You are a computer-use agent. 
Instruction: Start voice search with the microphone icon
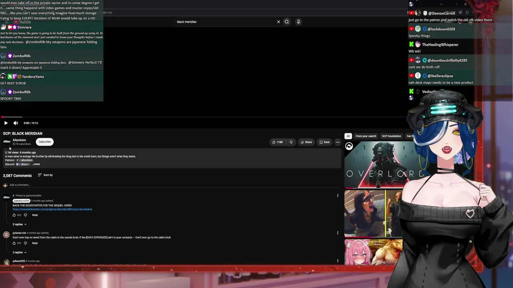[x=298, y=22]
